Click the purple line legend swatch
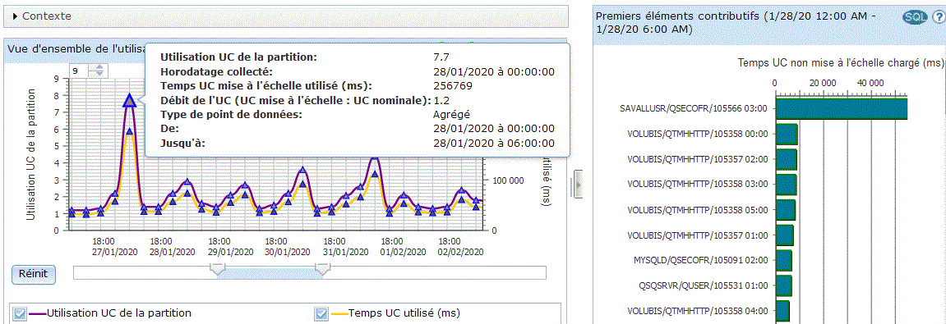This screenshot has height=324, width=946. tap(38, 313)
